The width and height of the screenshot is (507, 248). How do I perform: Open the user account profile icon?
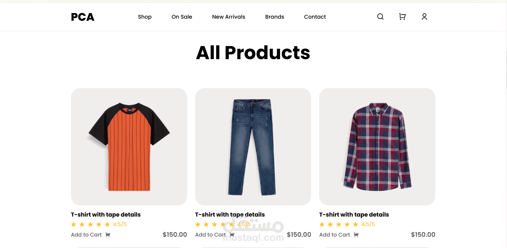(424, 17)
